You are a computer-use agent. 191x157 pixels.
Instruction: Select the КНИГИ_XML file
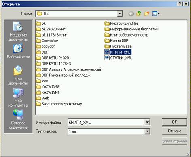click(118, 52)
